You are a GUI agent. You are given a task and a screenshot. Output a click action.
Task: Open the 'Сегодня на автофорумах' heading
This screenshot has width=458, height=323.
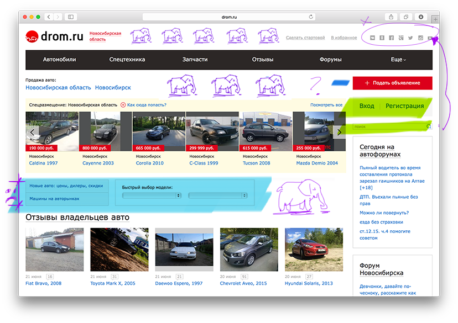click(380, 151)
